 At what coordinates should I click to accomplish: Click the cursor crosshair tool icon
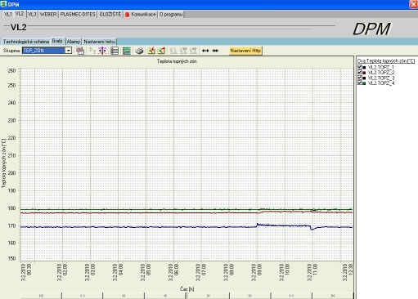click(102, 51)
